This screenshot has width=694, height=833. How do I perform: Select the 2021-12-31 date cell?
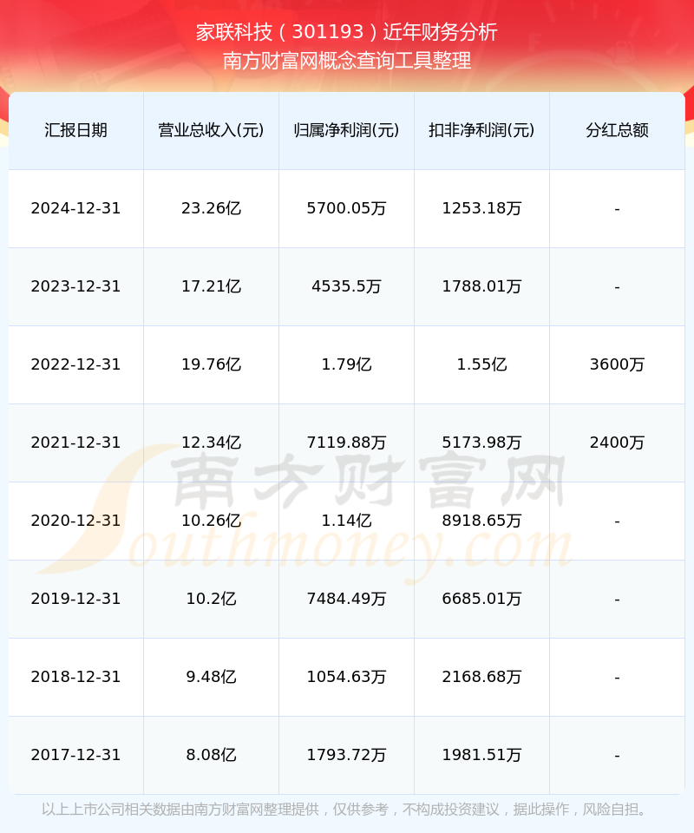(76, 443)
